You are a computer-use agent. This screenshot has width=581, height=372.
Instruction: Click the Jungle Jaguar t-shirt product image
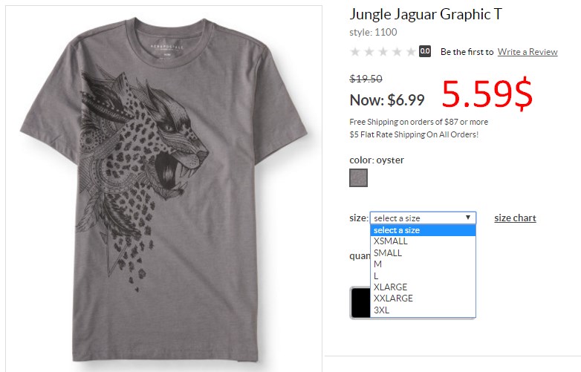[163, 189]
